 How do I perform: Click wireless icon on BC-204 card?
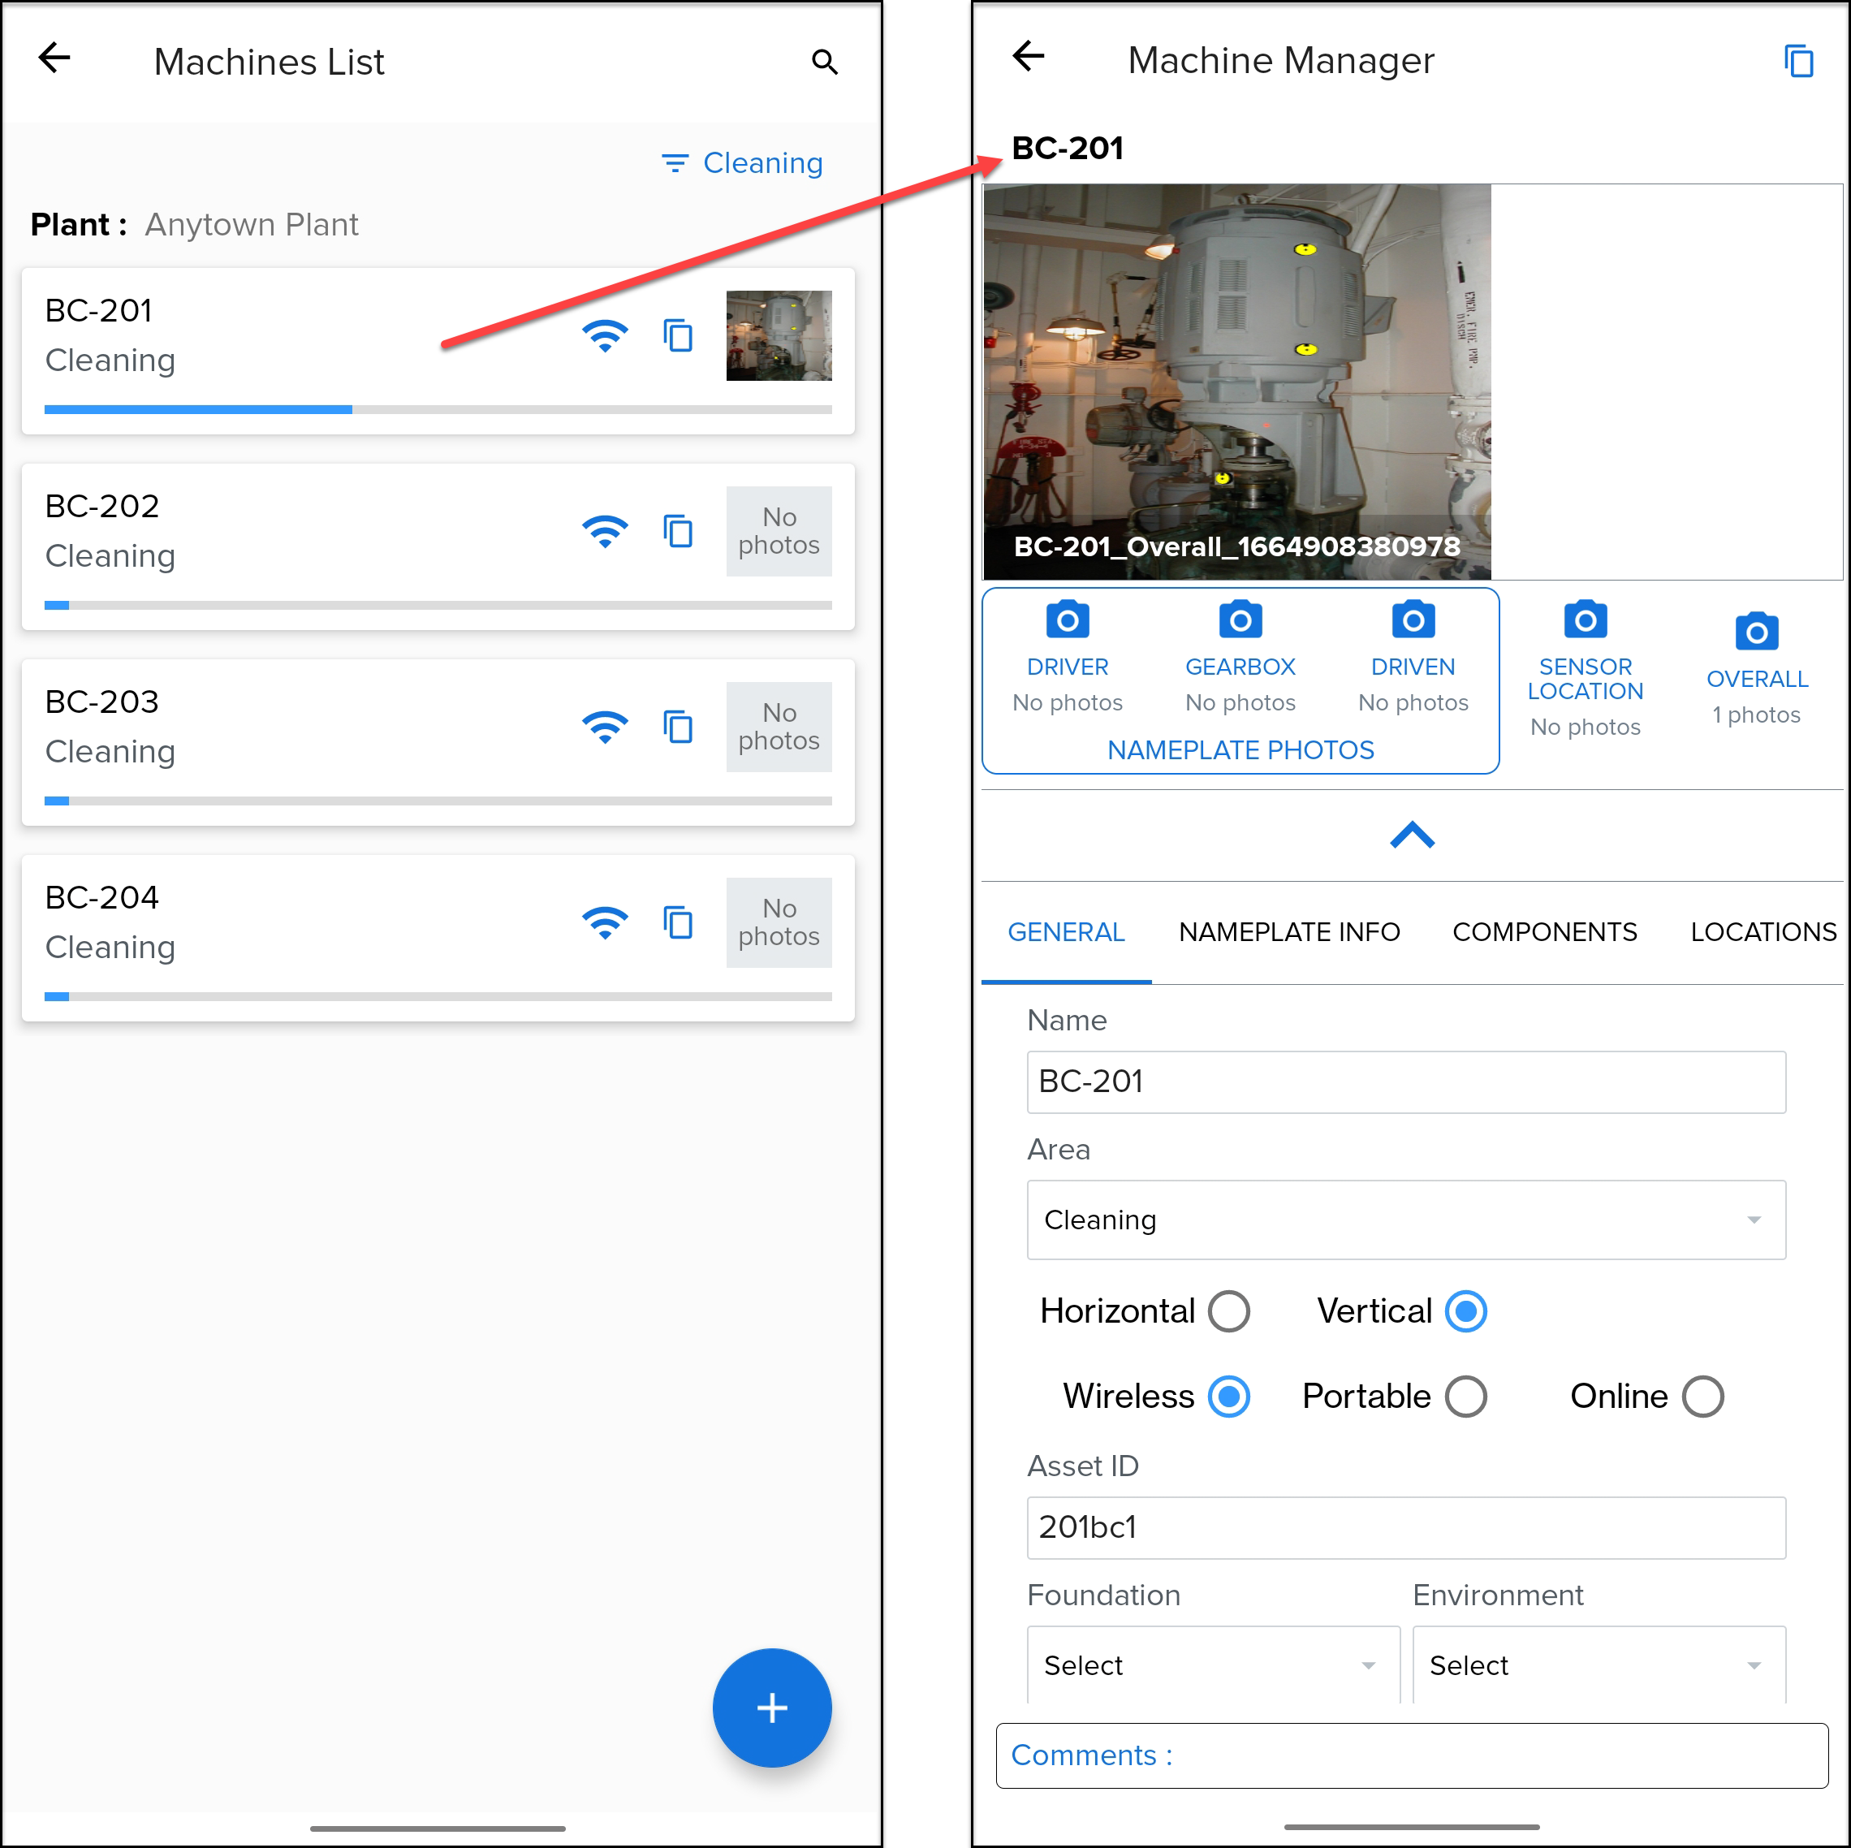pyautogui.click(x=605, y=922)
